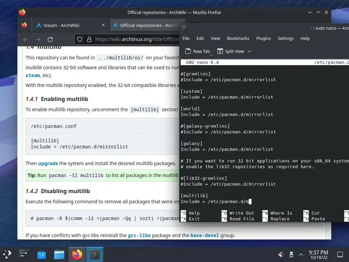The image size is (349, 262).
Task: Click the Read File shortcut label in nano
Action: [x=242, y=219]
